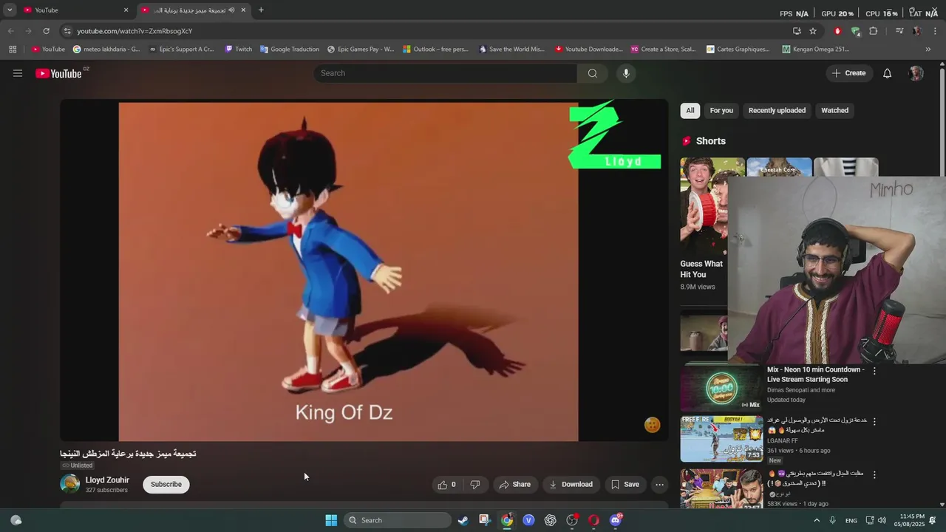Open Neon Countdown mix thumbnail
946x532 pixels.
click(721, 388)
